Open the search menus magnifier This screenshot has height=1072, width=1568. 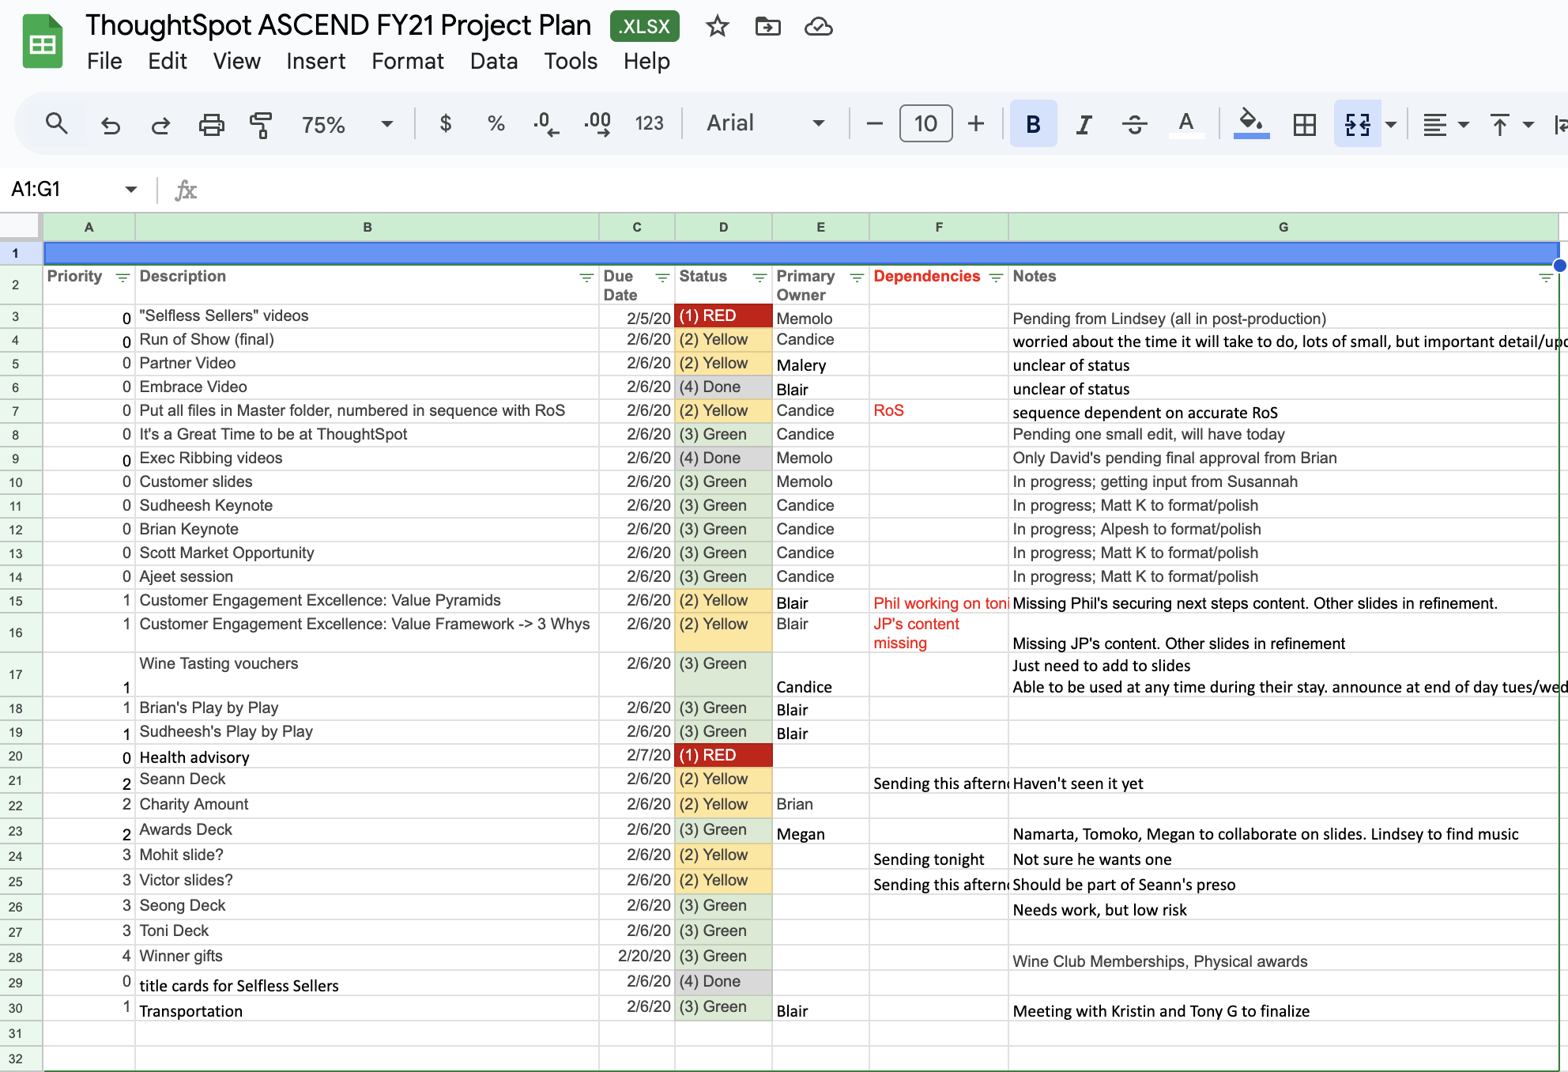pos(56,123)
